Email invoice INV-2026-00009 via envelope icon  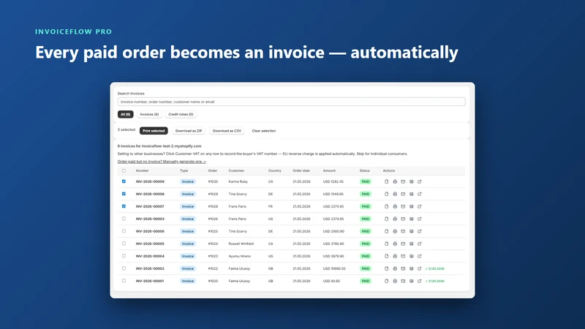pyautogui.click(x=403, y=181)
